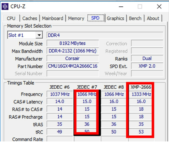Screen dimensions: 169x142
Task: Open the Slot #1 dropdown arrow
Action: (x=39, y=35)
